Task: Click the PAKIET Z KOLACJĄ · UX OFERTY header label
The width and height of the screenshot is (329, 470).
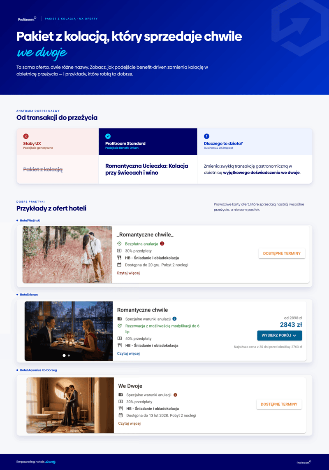Action: point(71,19)
